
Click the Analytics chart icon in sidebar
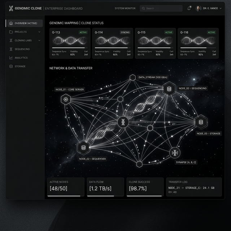pos(11,58)
